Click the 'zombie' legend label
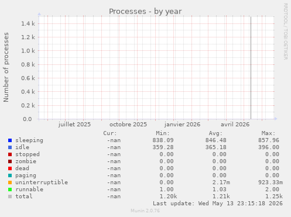This screenshot has width=291, height=217. (x=26, y=161)
